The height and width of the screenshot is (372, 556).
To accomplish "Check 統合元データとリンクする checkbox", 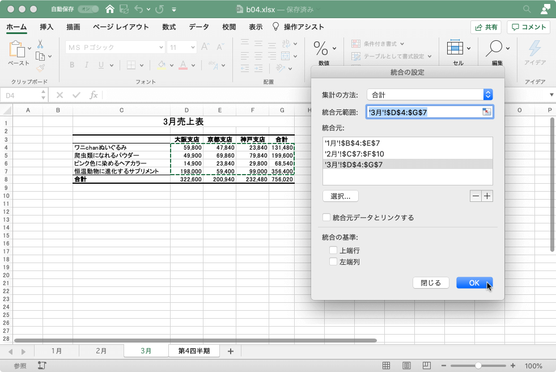I will pos(326,217).
